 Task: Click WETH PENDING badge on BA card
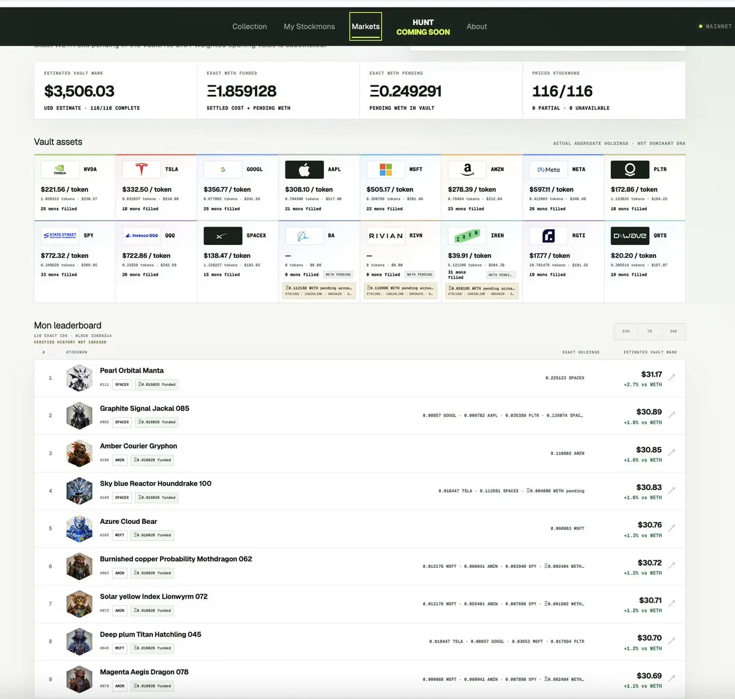(x=338, y=274)
